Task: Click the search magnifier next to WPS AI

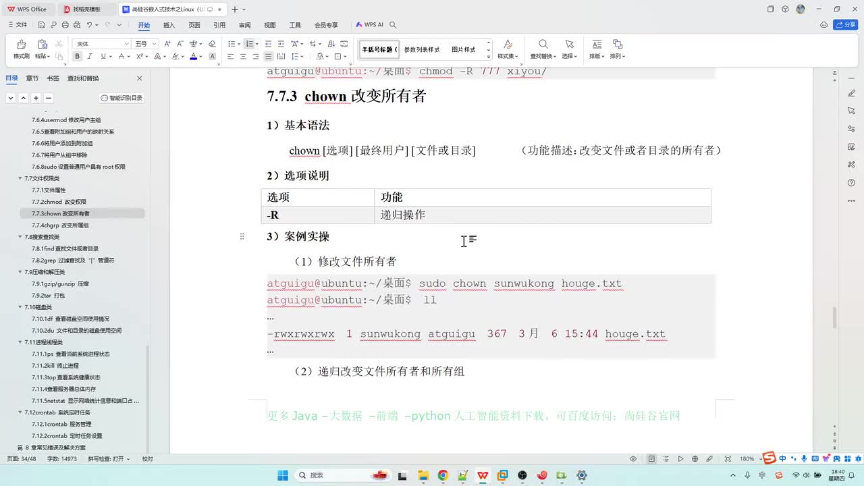Action: pos(393,25)
